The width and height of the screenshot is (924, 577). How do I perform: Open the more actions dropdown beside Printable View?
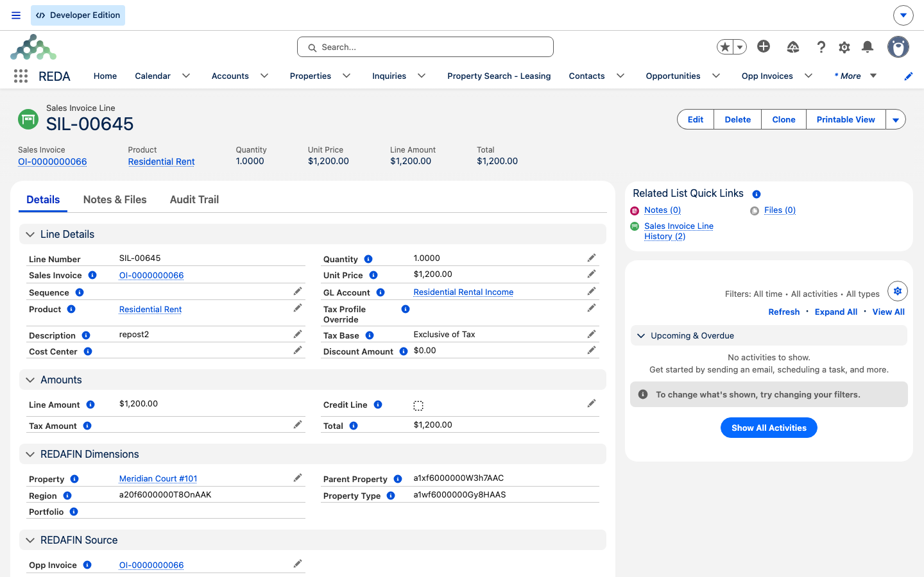coord(896,120)
